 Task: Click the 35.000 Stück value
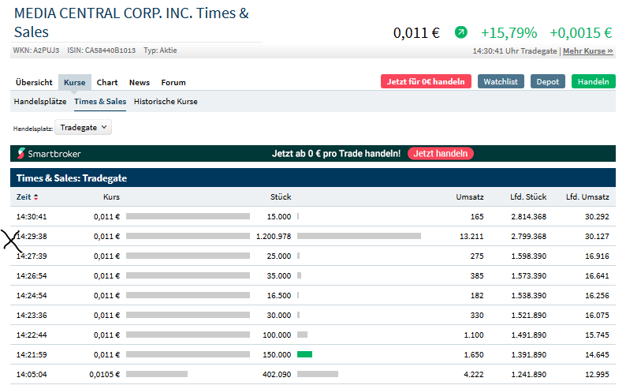click(x=278, y=276)
